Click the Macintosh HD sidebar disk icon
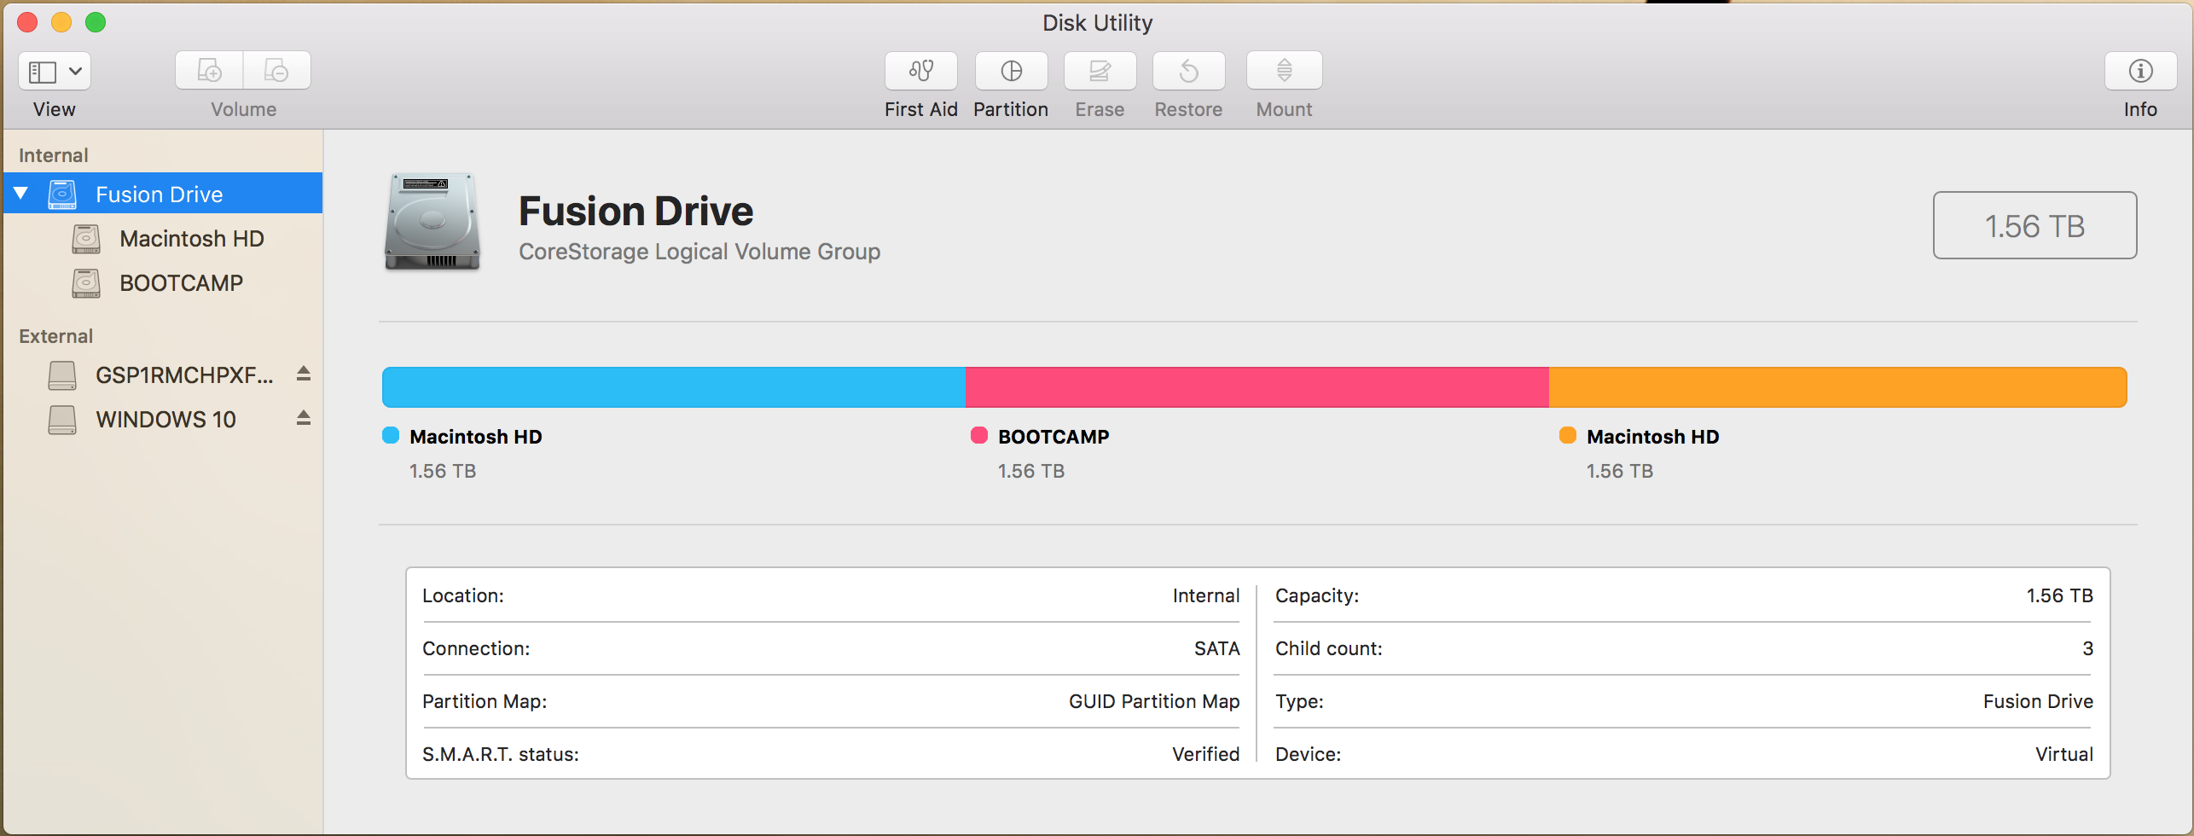Screen dimensions: 2194x836 point(86,239)
